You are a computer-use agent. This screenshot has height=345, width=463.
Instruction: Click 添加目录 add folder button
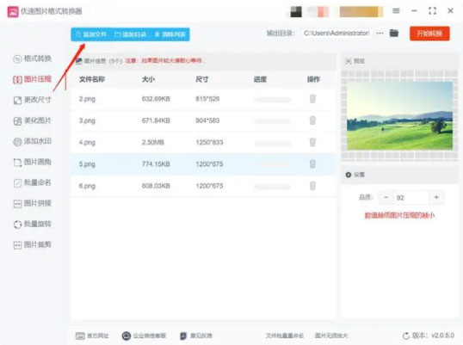click(x=130, y=34)
